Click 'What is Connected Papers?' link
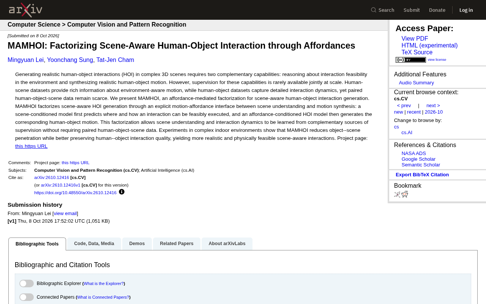 pyautogui.click(x=103, y=297)
